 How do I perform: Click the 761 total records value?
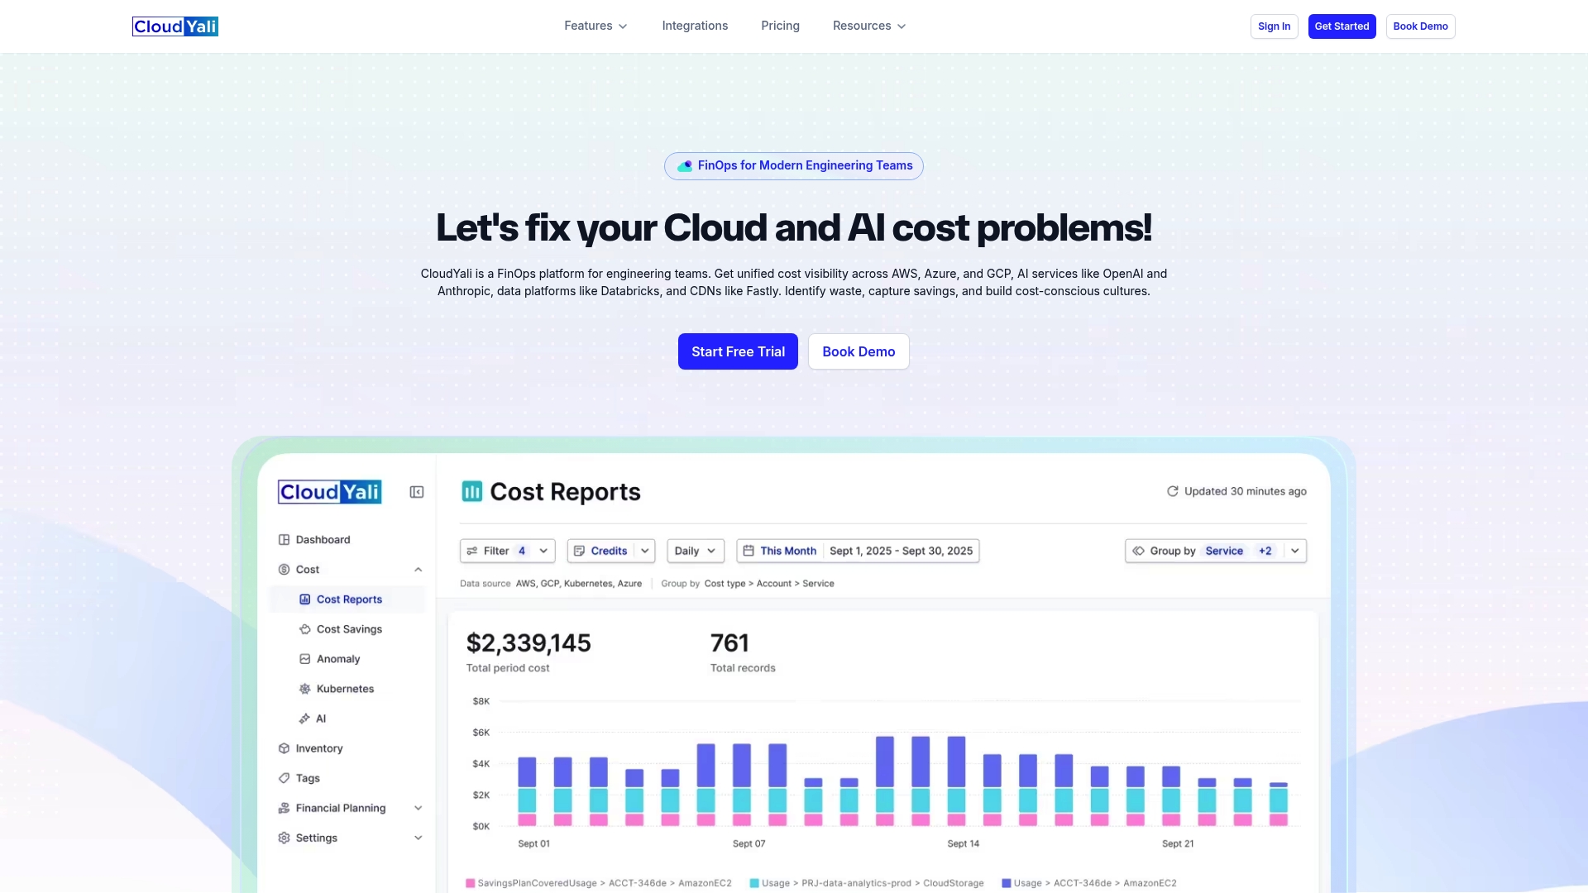729,642
